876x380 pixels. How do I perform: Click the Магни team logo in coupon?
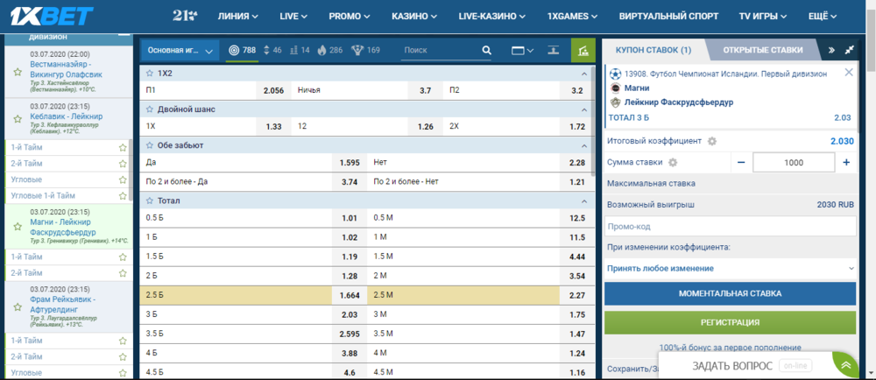tap(615, 88)
